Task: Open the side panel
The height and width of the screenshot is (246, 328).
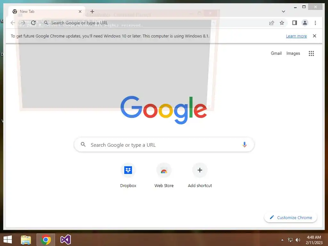Action: pos(295,23)
